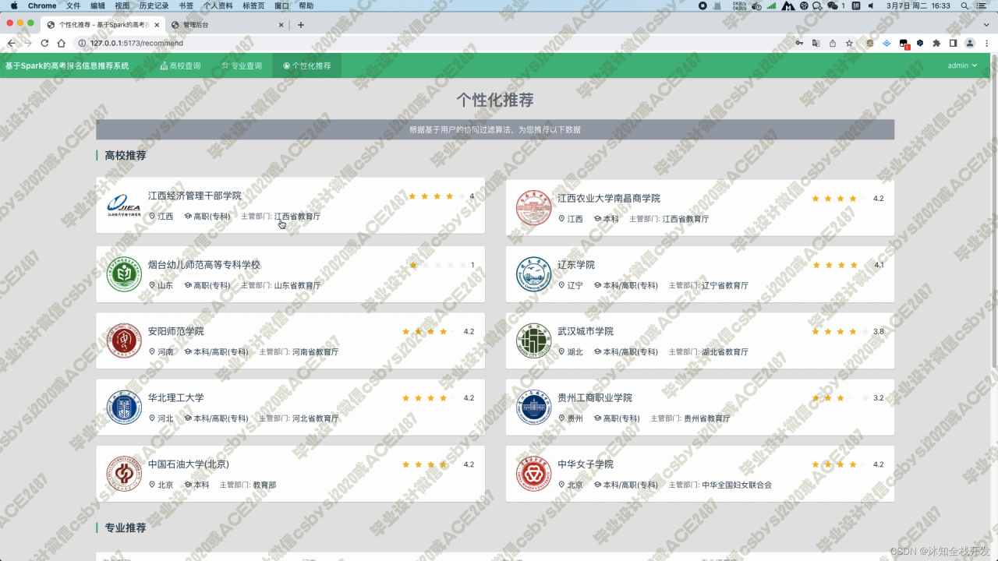
Task: Open Chrome extensions puzzle icon
Action: (x=936, y=44)
